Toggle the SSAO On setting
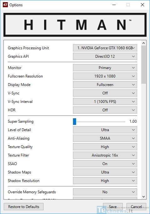This screenshot has height=214, width=150. (105, 164)
